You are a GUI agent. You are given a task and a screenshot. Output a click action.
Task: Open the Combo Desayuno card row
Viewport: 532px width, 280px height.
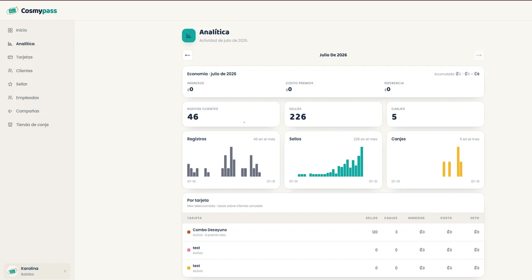[333, 232]
